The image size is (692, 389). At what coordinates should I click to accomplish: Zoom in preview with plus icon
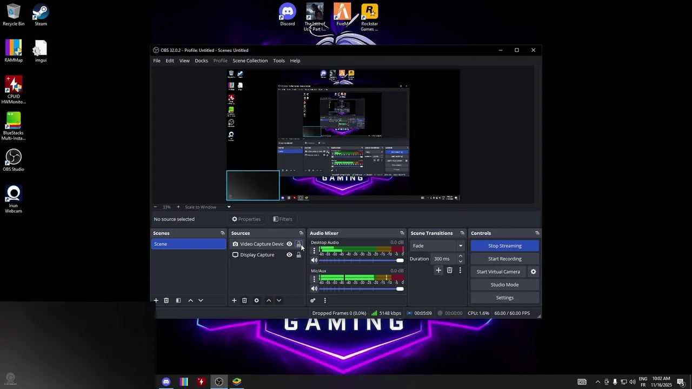click(178, 207)
